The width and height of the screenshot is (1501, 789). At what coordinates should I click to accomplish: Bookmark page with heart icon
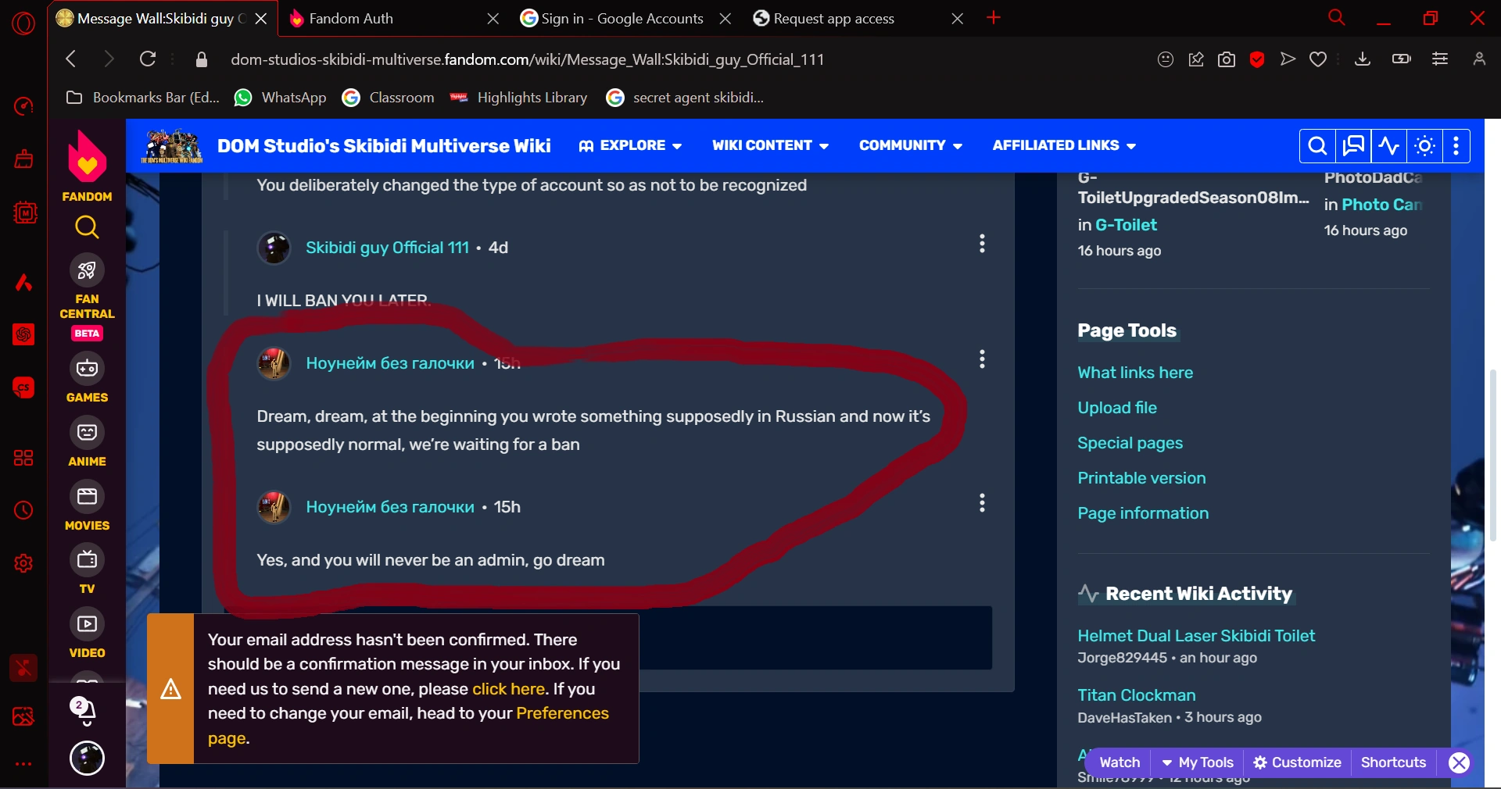pos(1318,59)
